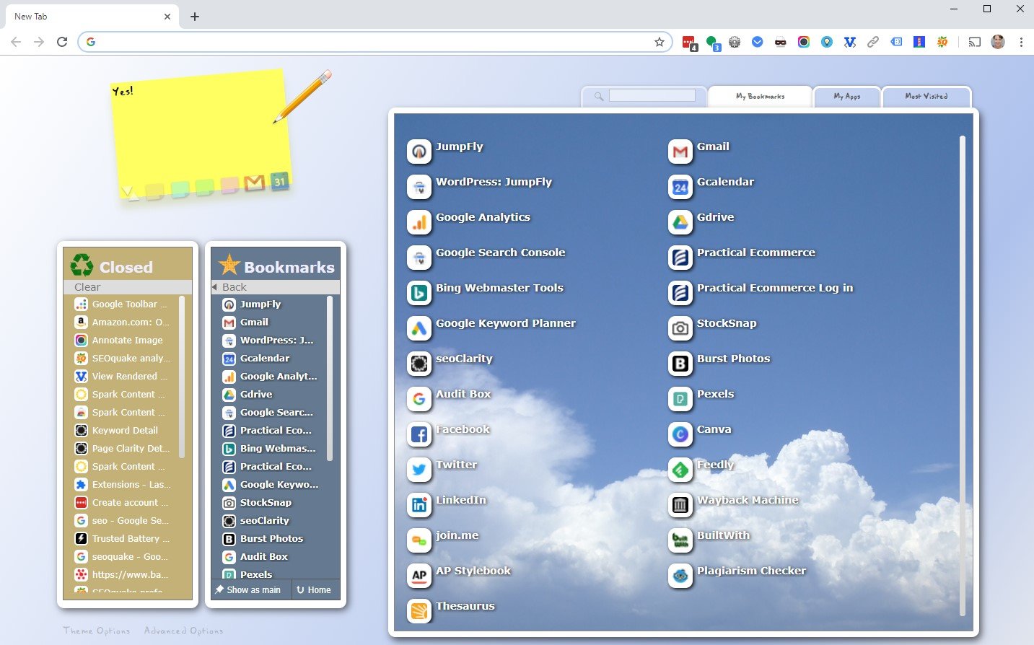This screenshot has height=645, width=1034.
Task: Open Theme Options link
Action: tap(97, 631)
